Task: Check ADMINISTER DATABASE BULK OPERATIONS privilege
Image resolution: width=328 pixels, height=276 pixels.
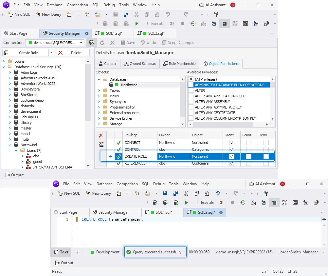Action: (191, 85)
